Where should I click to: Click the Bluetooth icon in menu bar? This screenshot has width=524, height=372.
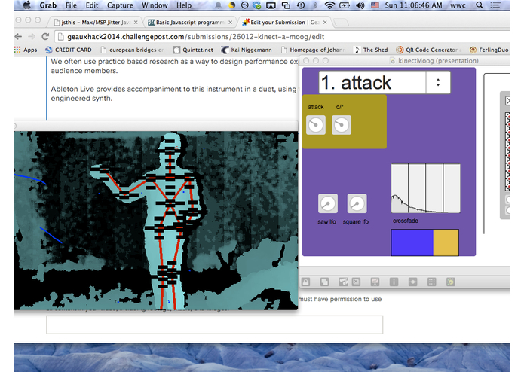tap(315, 5)
